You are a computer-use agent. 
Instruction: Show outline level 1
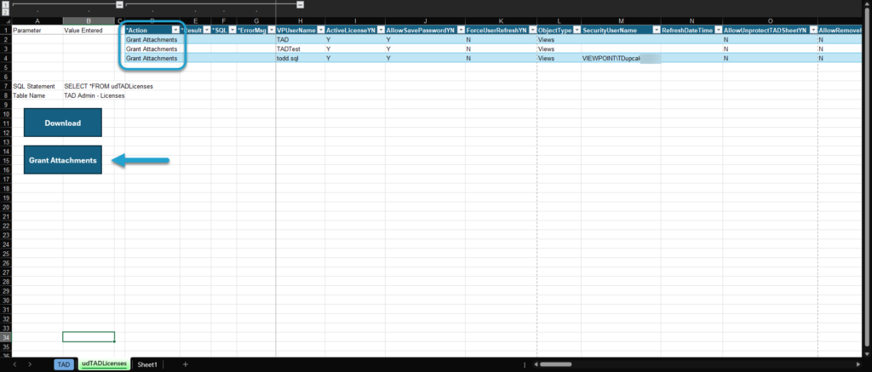pos(5,4)
